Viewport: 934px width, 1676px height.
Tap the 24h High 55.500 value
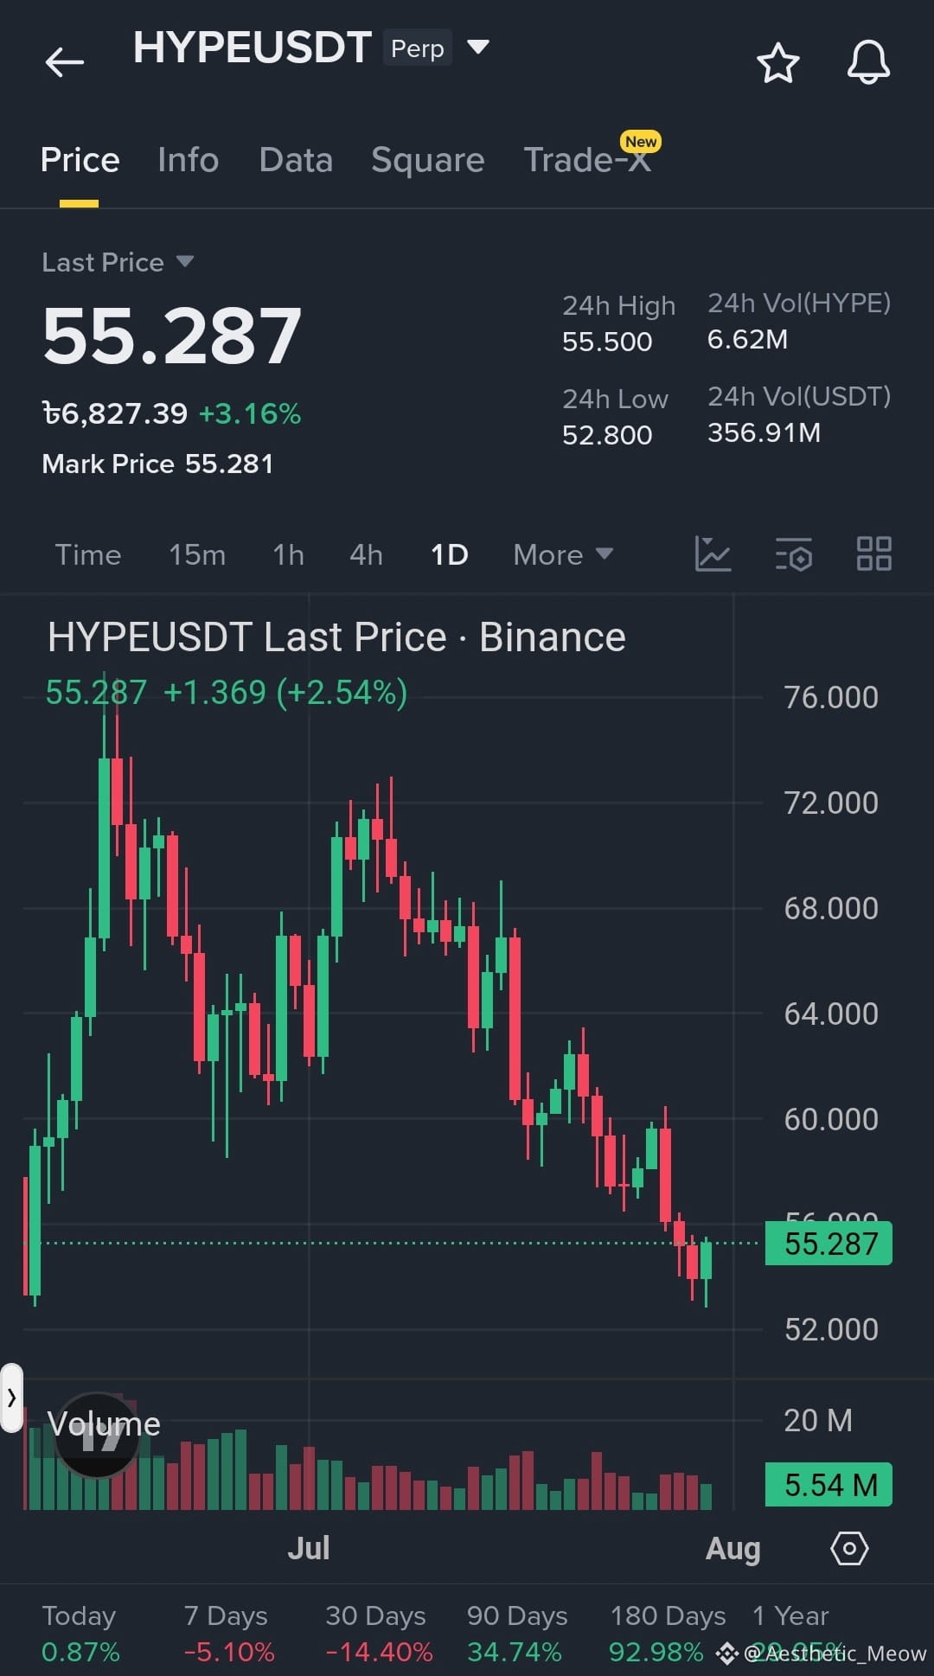click(607, 342)
